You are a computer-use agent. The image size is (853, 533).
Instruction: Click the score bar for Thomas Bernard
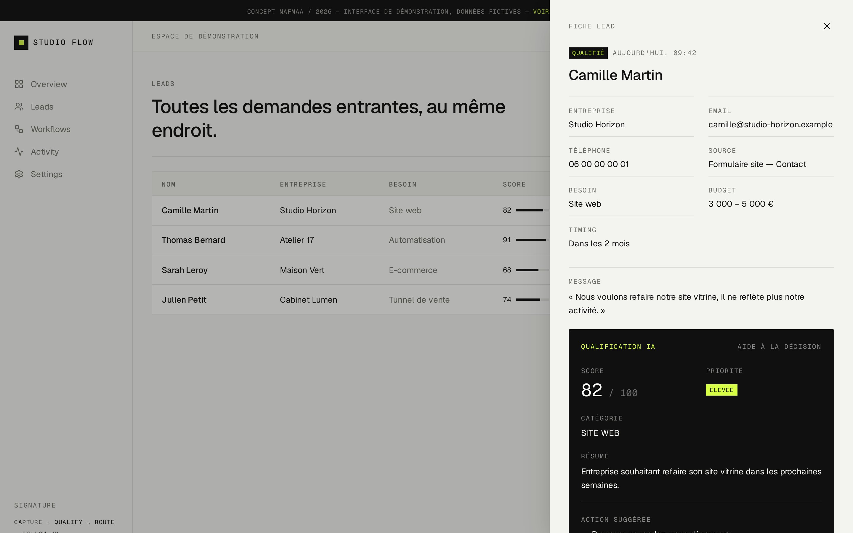pos(533,240)
